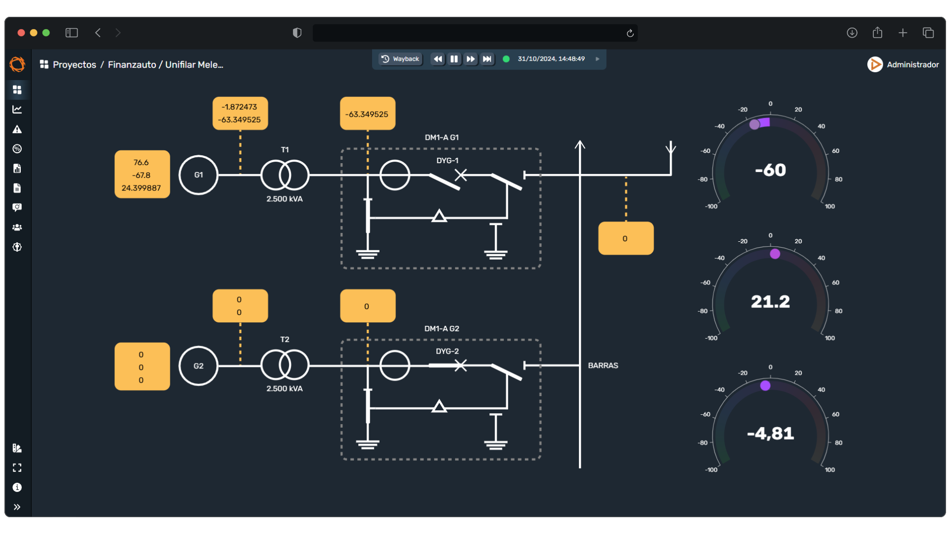950x534 pixels.
Task: Open the bar chart report icon
Action: click(x=17, y=169)
